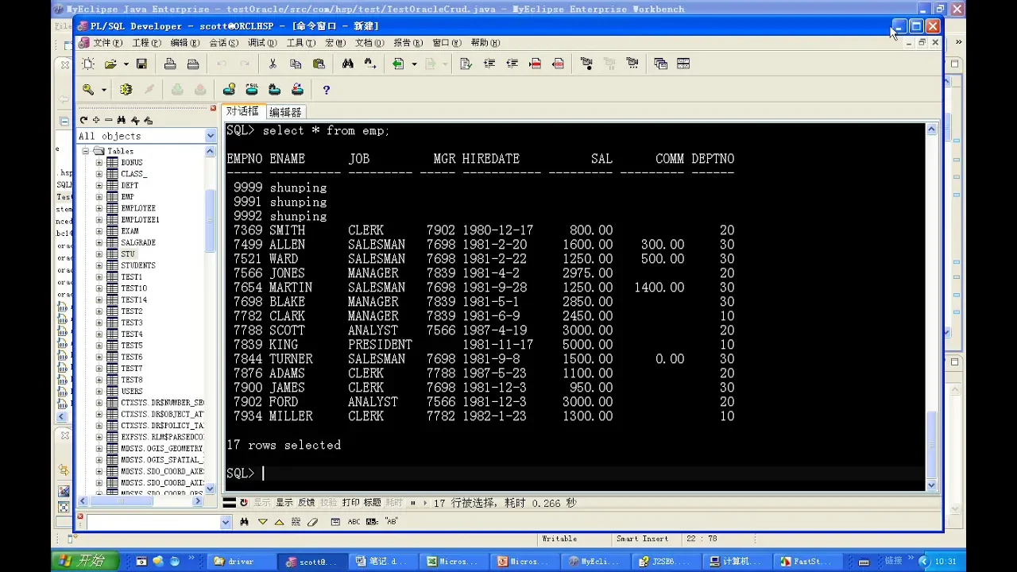1017x572 pixels.
Task: Toggle the 标题 (heading) option in status bar
Action: click(372, 503)
